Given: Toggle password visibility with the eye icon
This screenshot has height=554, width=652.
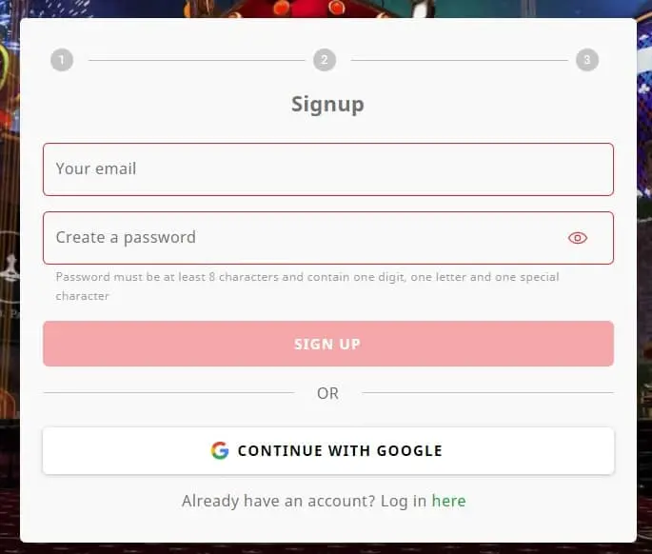Looking at the screenshot, I should [x=578, y=238].
